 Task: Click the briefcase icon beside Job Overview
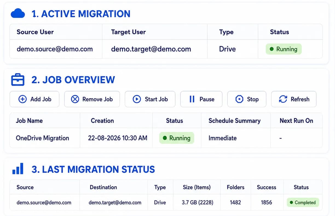[18, 80]
